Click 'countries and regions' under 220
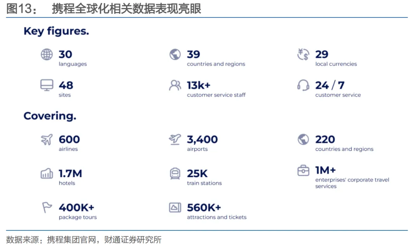 coord(344,149)
